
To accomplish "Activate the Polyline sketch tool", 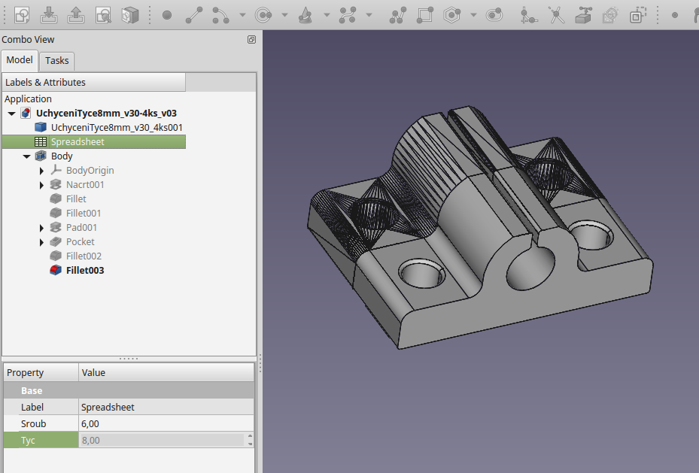I will pos(399,14).
